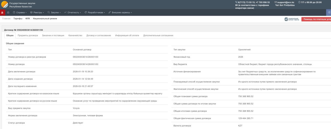
Task: Open the Договор и согласование tab
Action: pyautogui.click(x=99, y=35)
